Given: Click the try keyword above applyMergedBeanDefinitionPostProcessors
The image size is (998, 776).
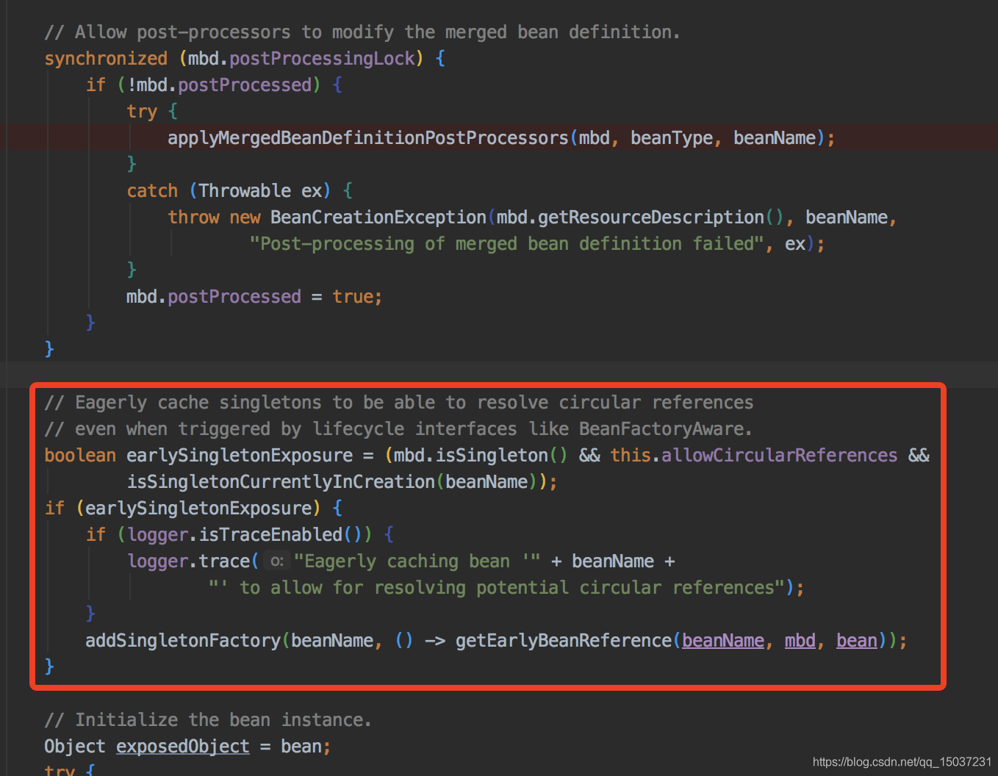Looking at the screenshot, I should pyautogui.click(x=142, y=112).
